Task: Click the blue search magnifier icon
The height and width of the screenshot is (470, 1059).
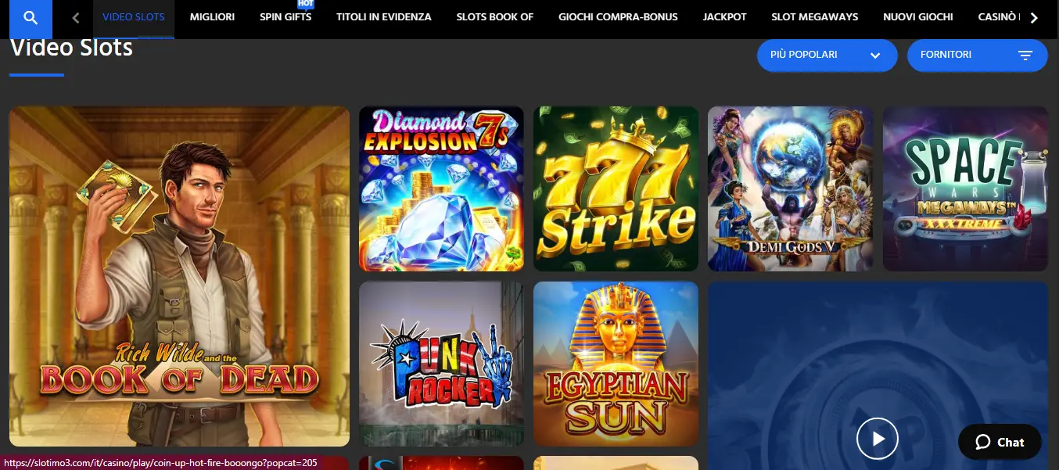Action: click(x=31, y=18)
